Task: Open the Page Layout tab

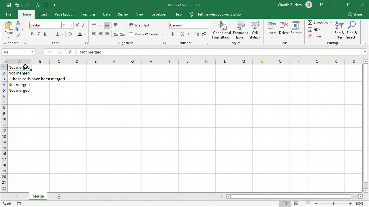Action: click(x=64, y=14)
